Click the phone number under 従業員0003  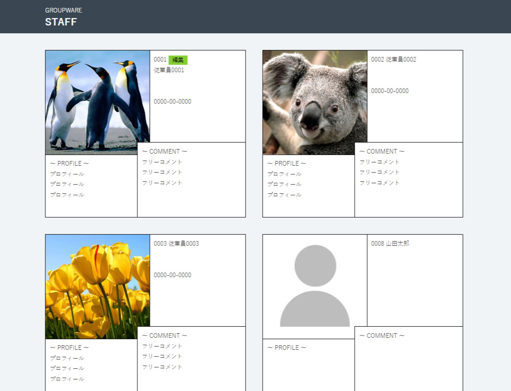[x=172, y=275]
